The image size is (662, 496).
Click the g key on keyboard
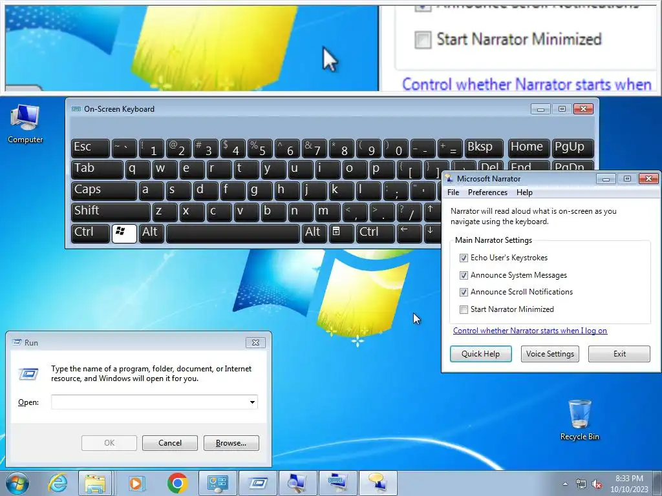coord(260,191)
